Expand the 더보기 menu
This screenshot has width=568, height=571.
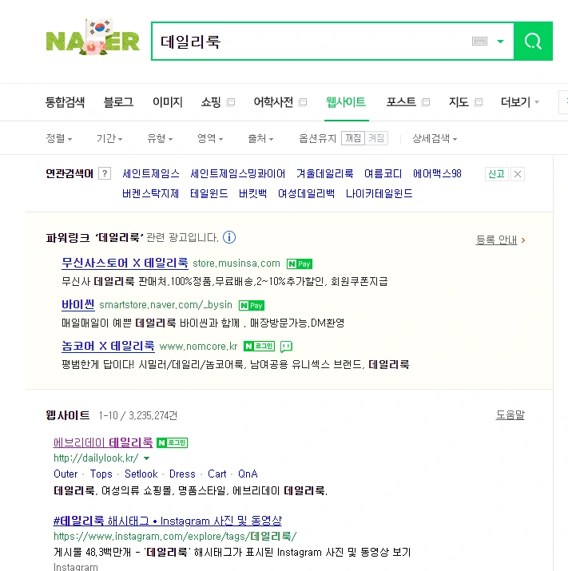520,102
